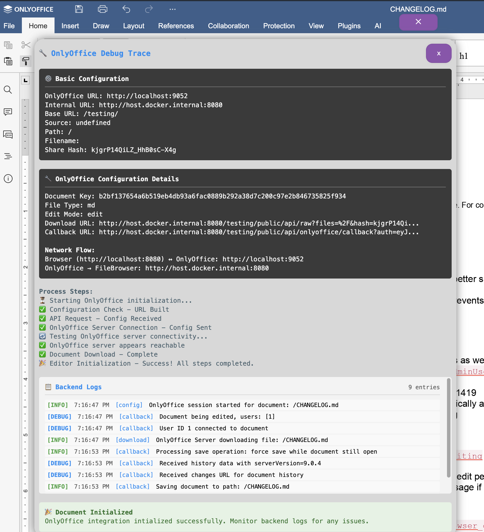Image resolution: width=484 pixels, height=532 pixels.
Task: Toggle the Chat panel in the sidebar
Action: pos(8,135)
